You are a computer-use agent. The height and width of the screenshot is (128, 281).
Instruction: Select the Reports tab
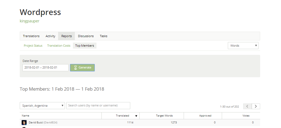tap(67, 36)
